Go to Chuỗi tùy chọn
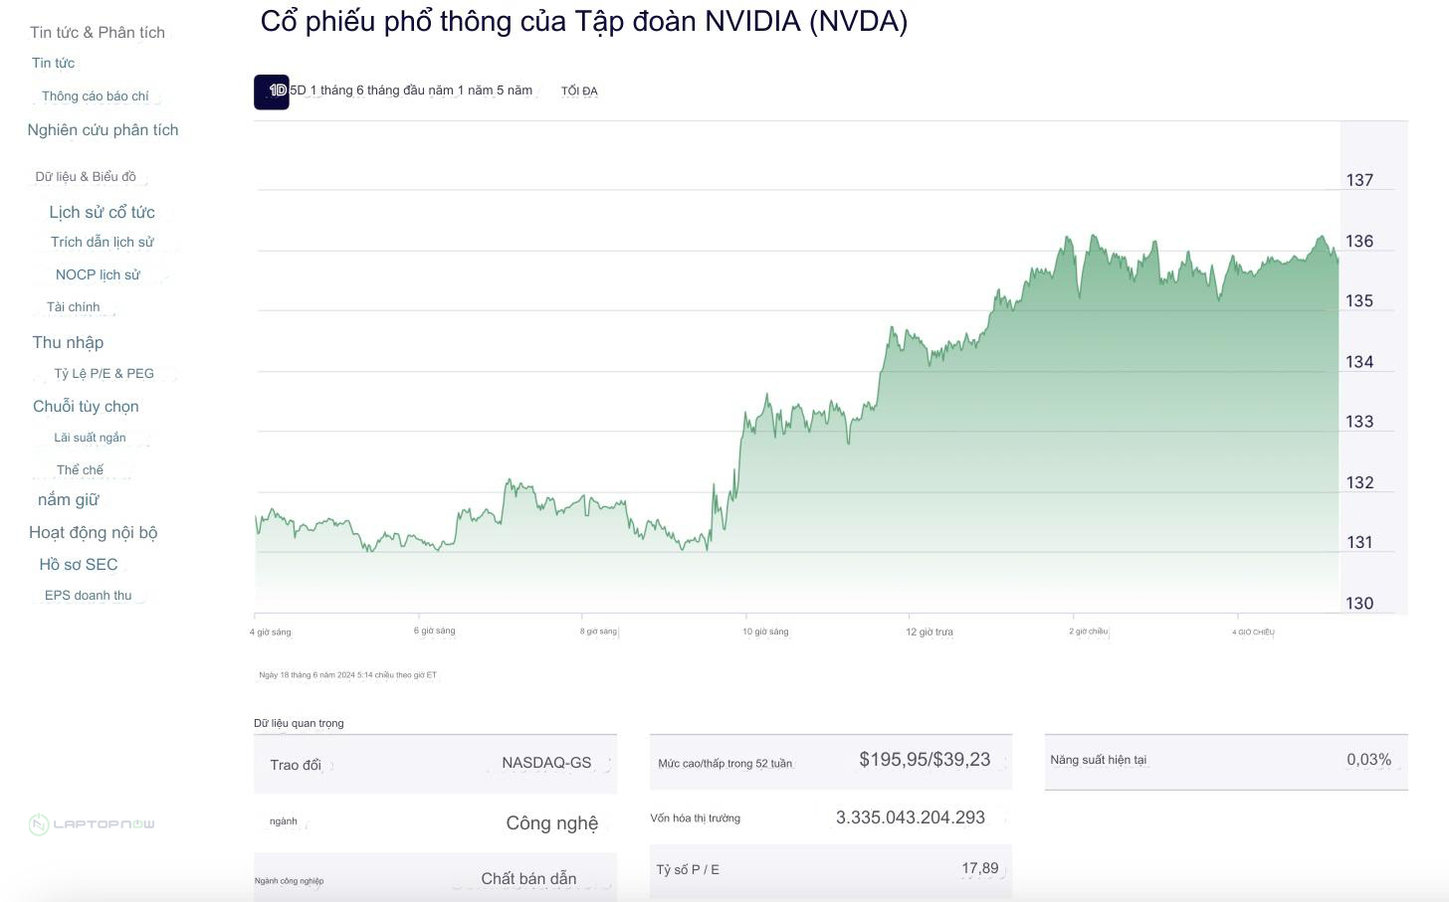This screenshot has height=902, width=1449. [86, 407]
